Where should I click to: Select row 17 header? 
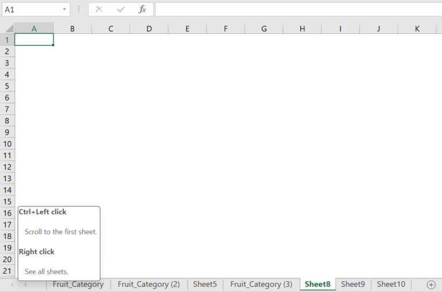pos(7,224)
